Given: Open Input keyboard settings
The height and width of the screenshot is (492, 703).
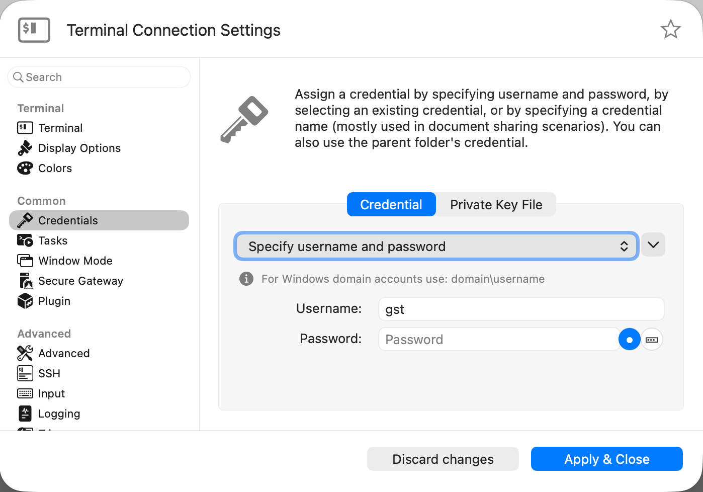Looking at the screenshot, I should pyautogui.click(x=51, y=393).
